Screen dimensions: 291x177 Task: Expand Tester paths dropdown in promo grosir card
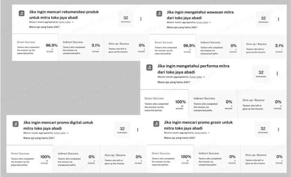pos(209,133)
